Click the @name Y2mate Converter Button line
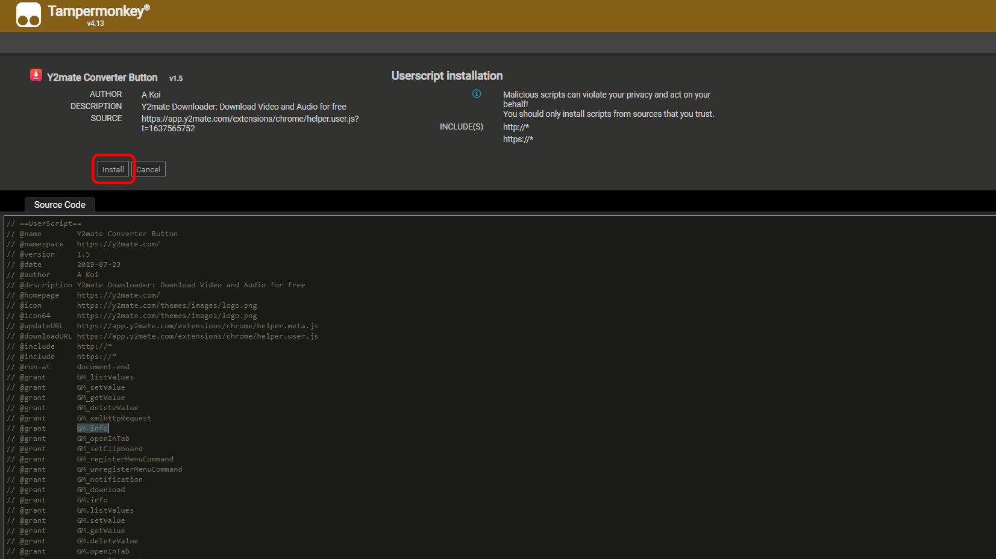 [x=92, y=234]
